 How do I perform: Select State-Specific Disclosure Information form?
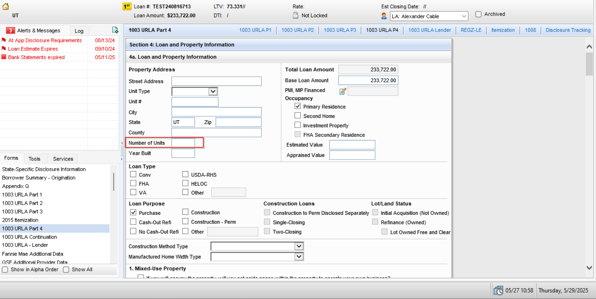click(44, 169)
